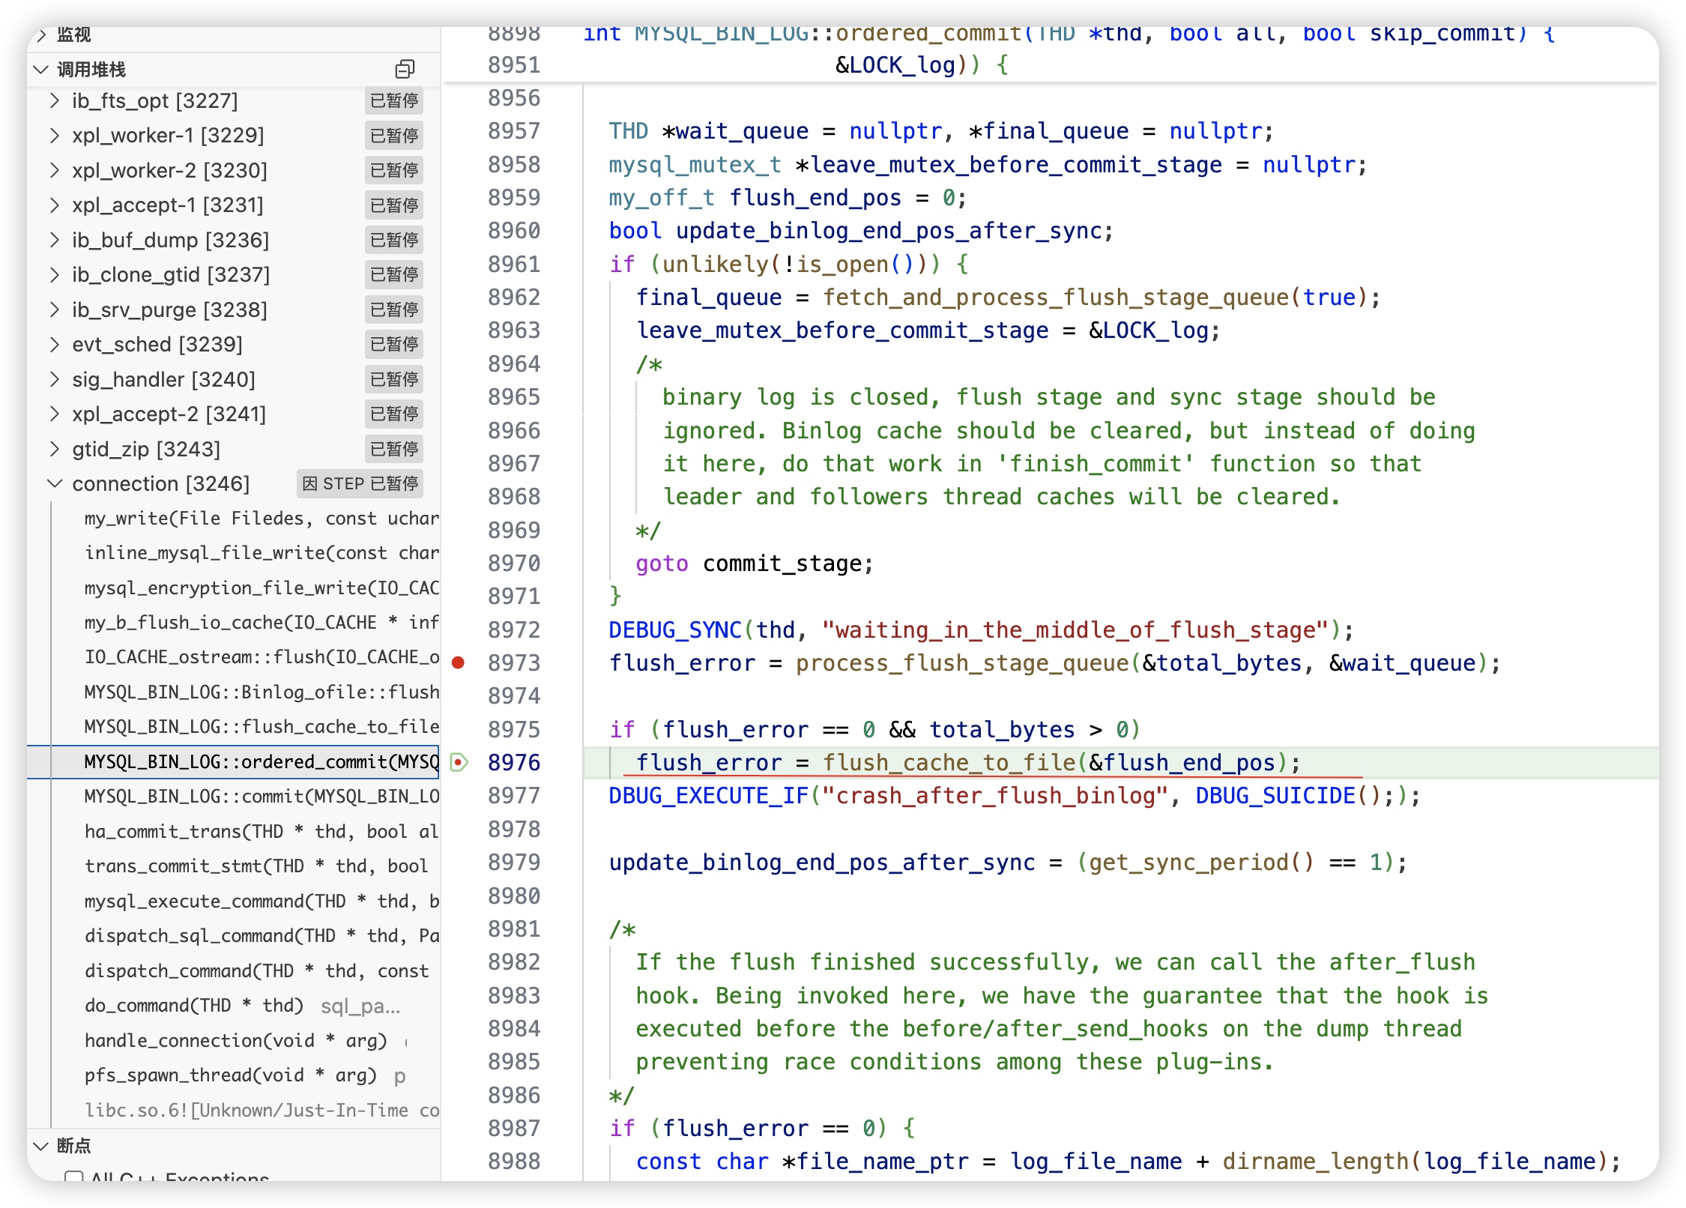
Task: Click flush_cache_to_file call on line 8976
Action: [x=949, y=763]
